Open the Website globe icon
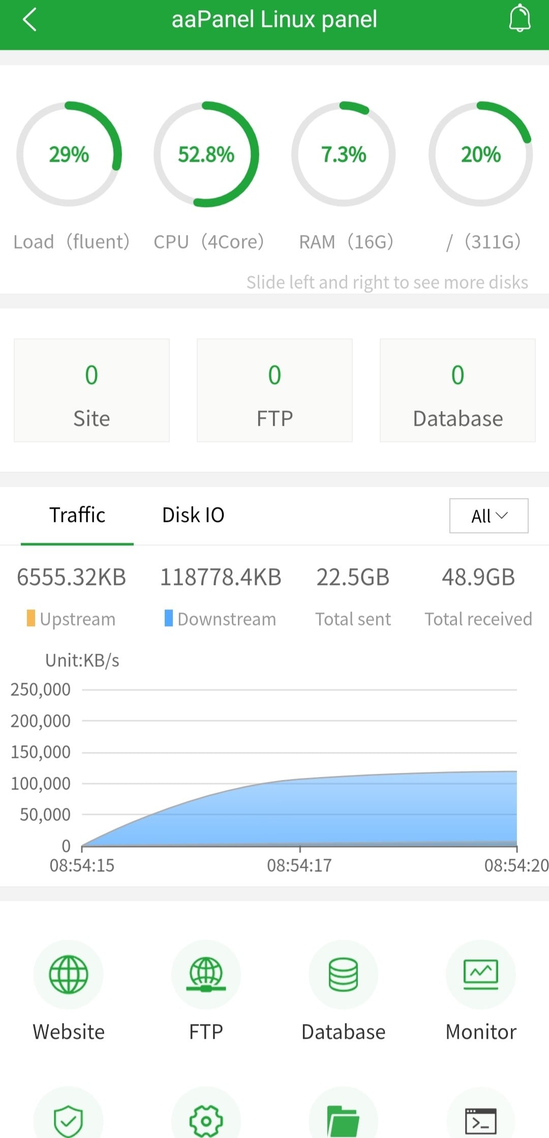 pyautogui.click(x=69, y=974)
